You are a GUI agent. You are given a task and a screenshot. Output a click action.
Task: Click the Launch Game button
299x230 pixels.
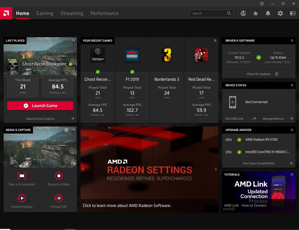tap(40, 106)
